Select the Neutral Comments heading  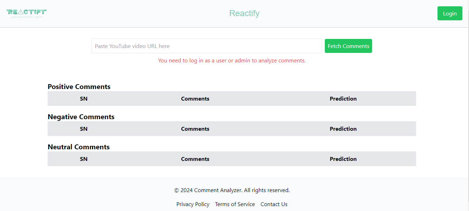78,147
